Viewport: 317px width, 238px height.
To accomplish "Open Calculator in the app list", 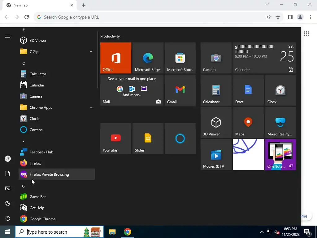I will coord(57,74).
